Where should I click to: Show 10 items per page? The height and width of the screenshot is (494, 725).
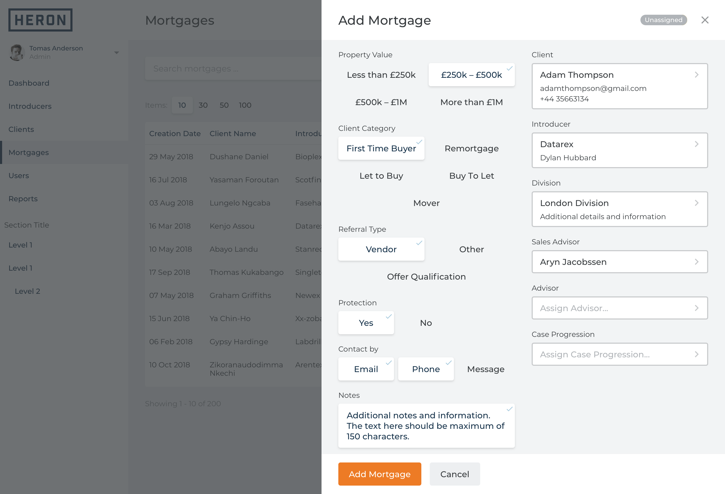[x=182, y=105]
